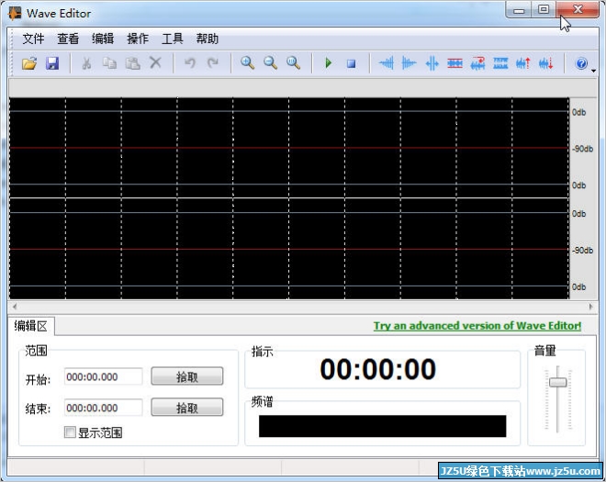Click the Cut scissors icon
606x482 pixels.
(x=86, y=63)
